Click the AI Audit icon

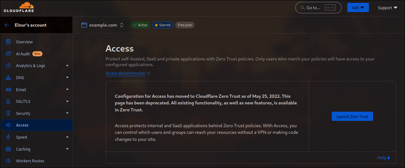9,54
